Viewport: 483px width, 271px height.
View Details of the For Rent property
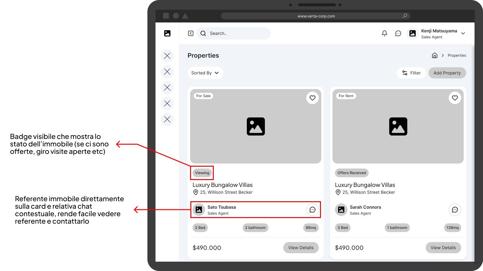[443, 248]
